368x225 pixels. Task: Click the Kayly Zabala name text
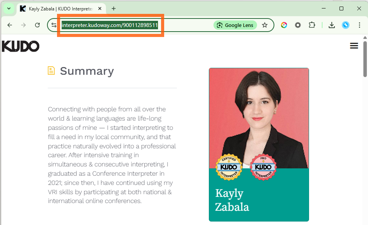point(232,200)
